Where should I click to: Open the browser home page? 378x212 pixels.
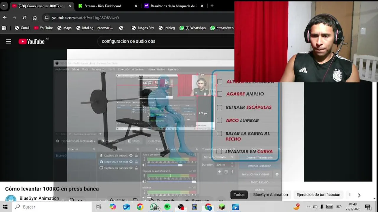click(x=35, y=18)
